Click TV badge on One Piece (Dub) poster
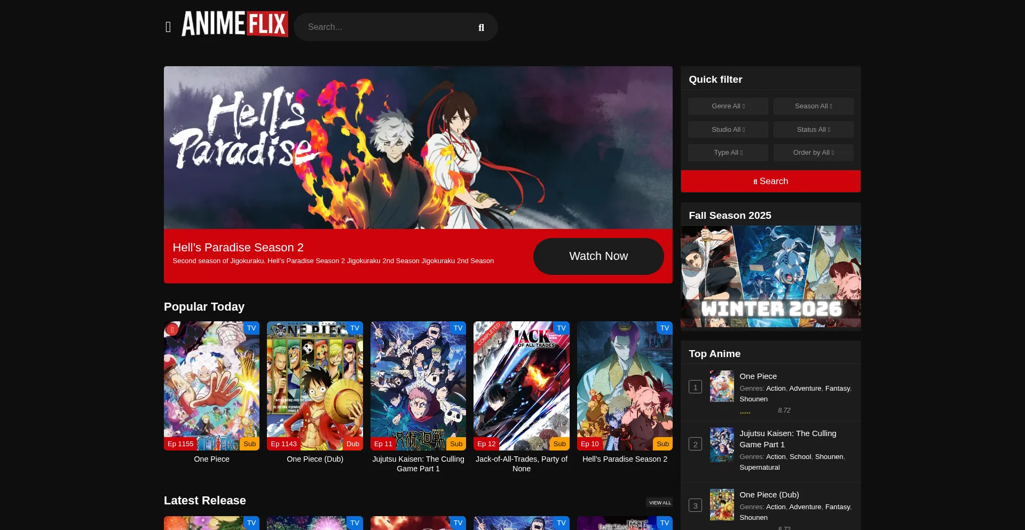Image resolution: width=1025 pixels, height=530 pixels. [355, 328]
